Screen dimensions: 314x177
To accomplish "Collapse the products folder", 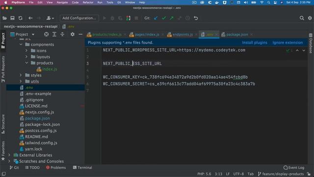I will coord(26,63).
